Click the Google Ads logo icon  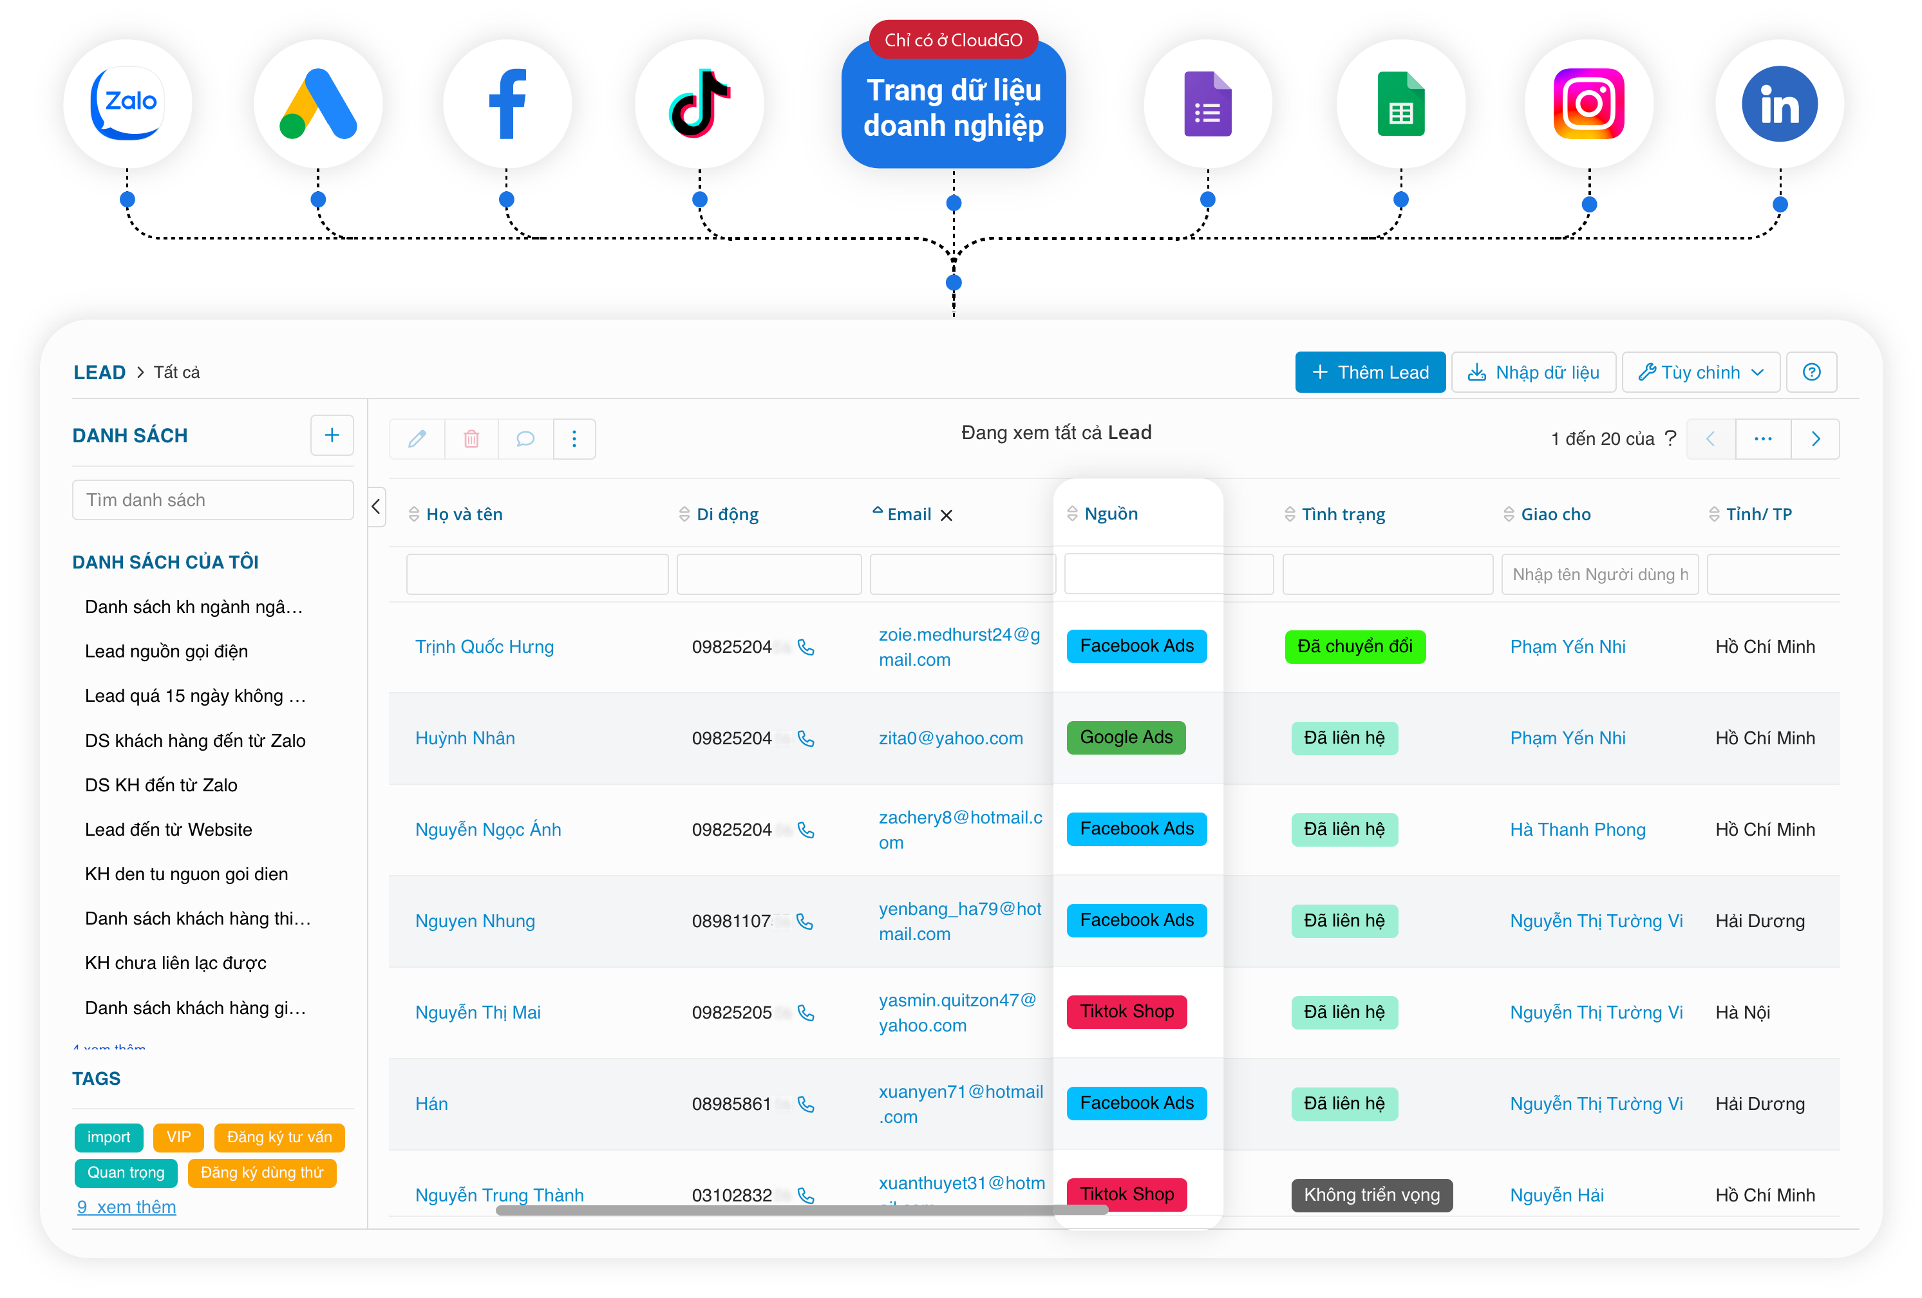(317, 104)
